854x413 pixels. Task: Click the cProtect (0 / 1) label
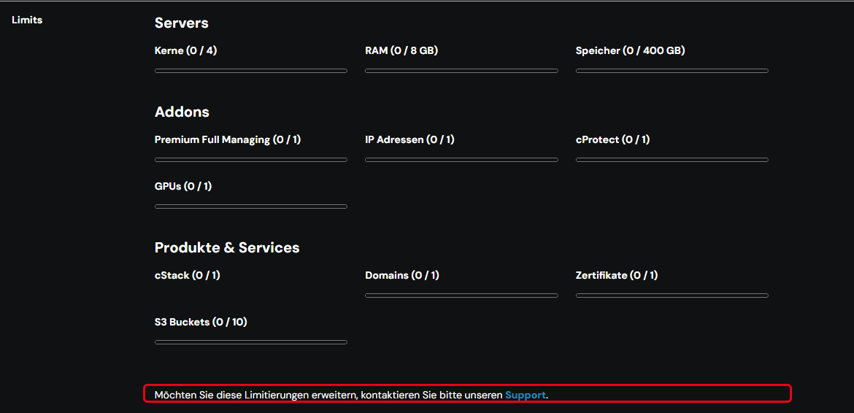pyautogui.click(x=612, y=140)
